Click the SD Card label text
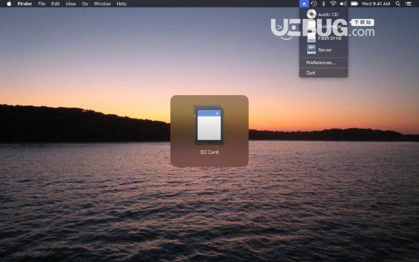The image size is (419, 262). (209, 152)
